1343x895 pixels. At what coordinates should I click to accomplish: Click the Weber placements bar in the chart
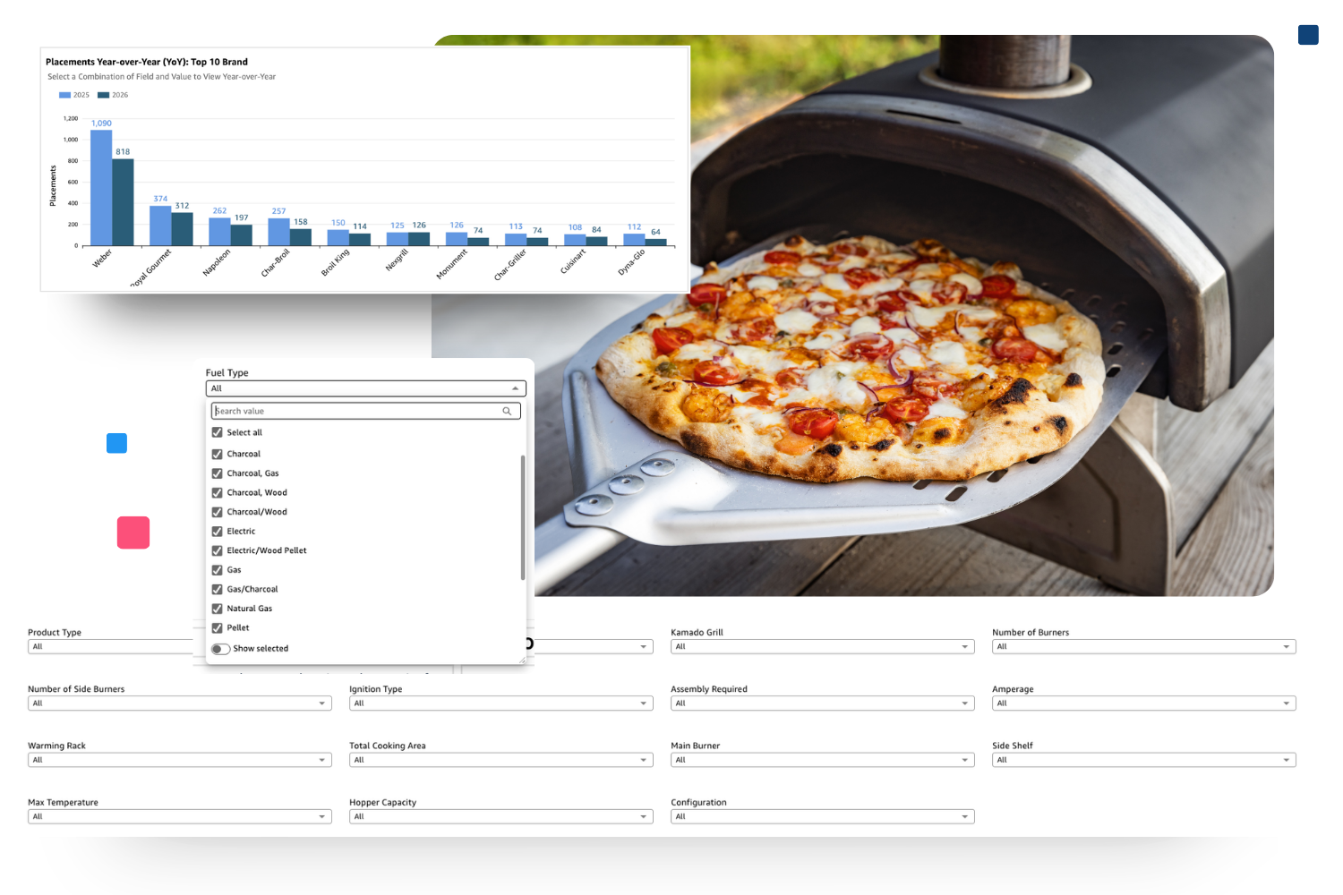pos(101,188)
